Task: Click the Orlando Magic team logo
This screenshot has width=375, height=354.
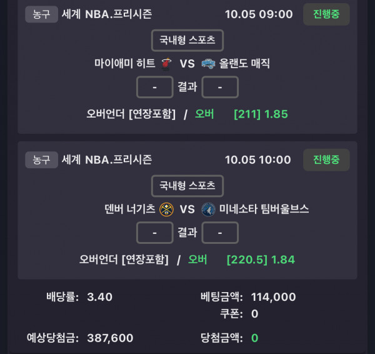Action: coord(209,63)
